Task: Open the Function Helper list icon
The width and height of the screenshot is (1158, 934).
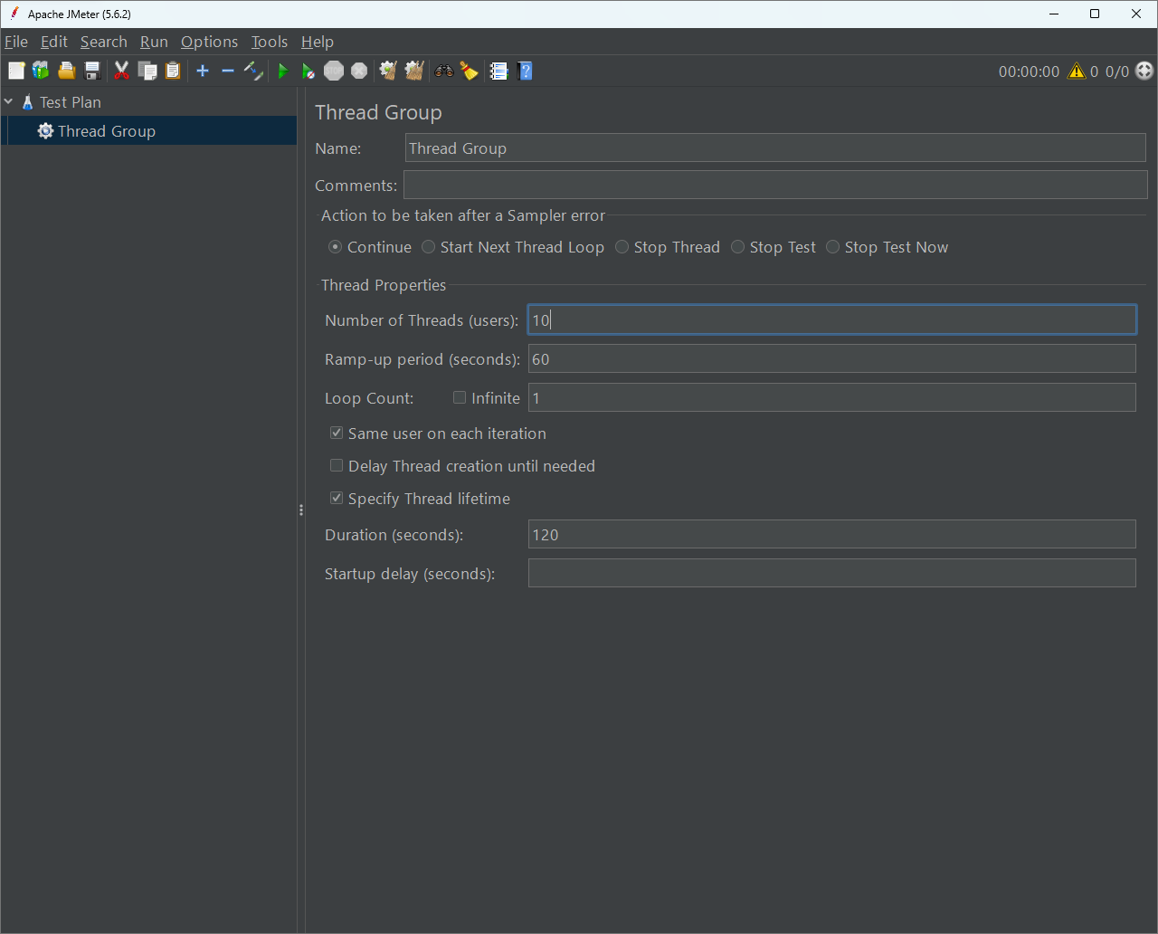Action: 498,71
